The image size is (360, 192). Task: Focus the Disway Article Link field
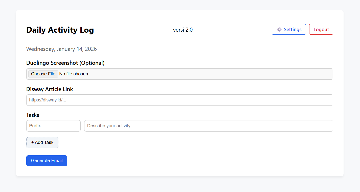[179, 100]
